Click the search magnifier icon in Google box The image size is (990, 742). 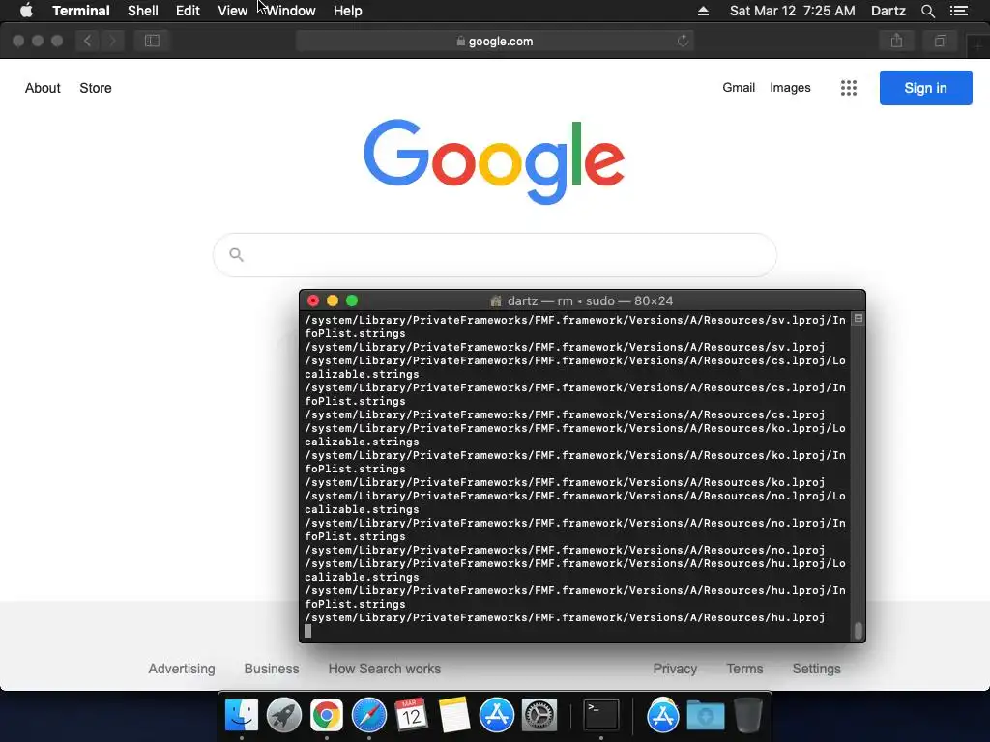tap(236, 254)
